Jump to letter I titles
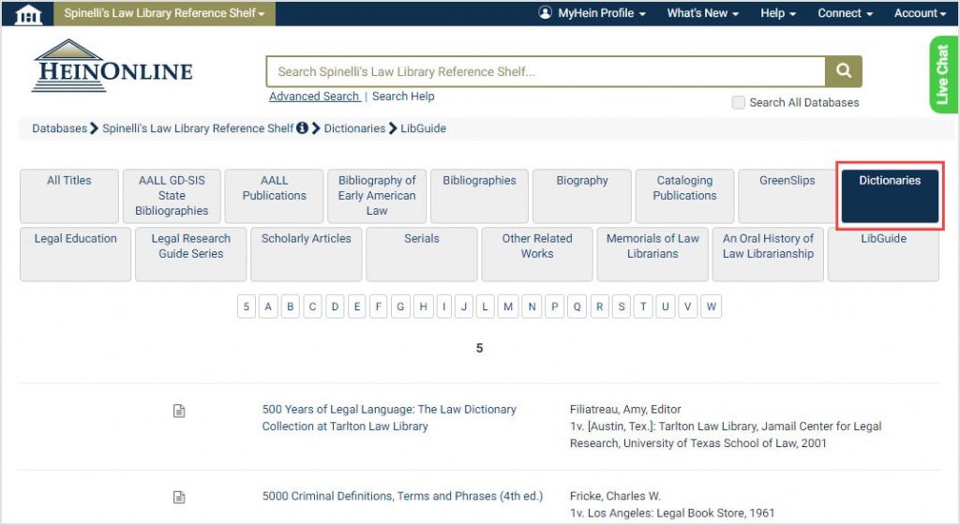The image size is (960, 525). 443,307
